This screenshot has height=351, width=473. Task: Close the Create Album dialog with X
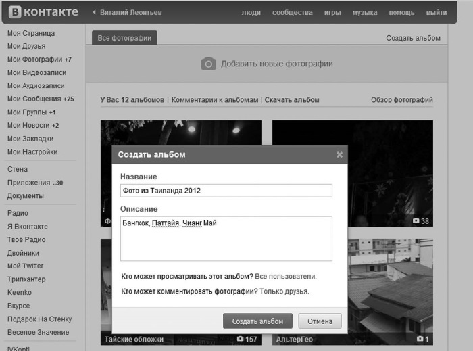(x=339, y=155)
